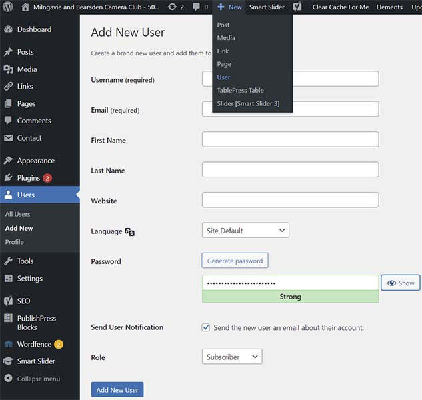Click the Plugins update count badge
Screen dimensions: 422x400
(47, 178)
